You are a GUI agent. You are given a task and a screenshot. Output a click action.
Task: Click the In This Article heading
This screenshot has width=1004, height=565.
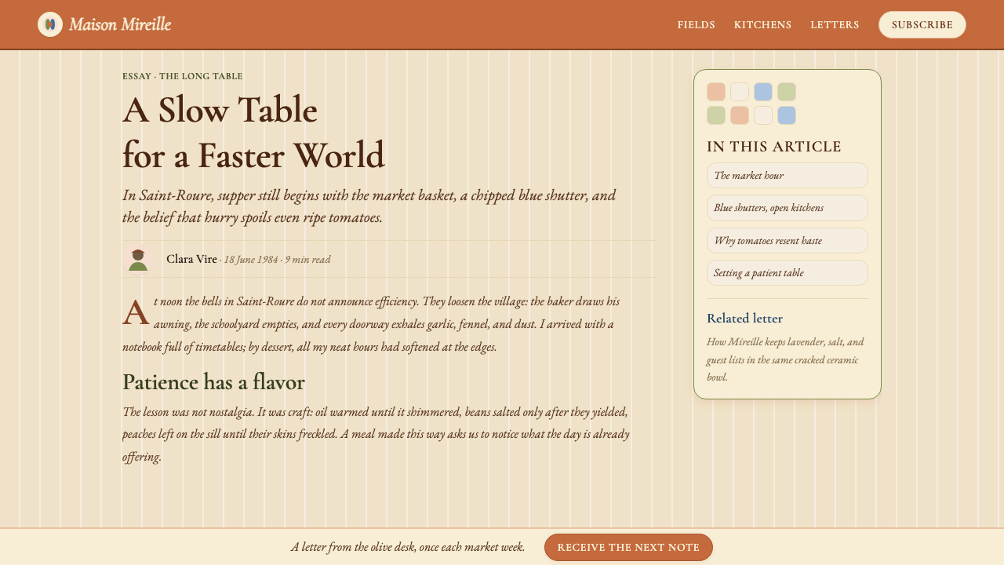(774, 147)
